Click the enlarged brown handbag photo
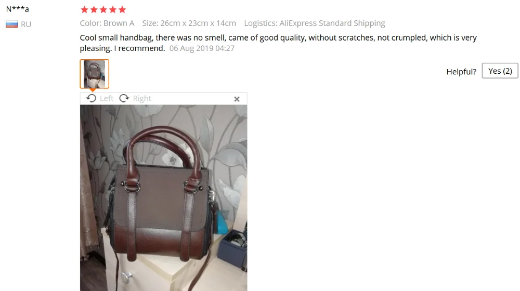This screenshot has height=291, width=520. [x=163, y=198]
